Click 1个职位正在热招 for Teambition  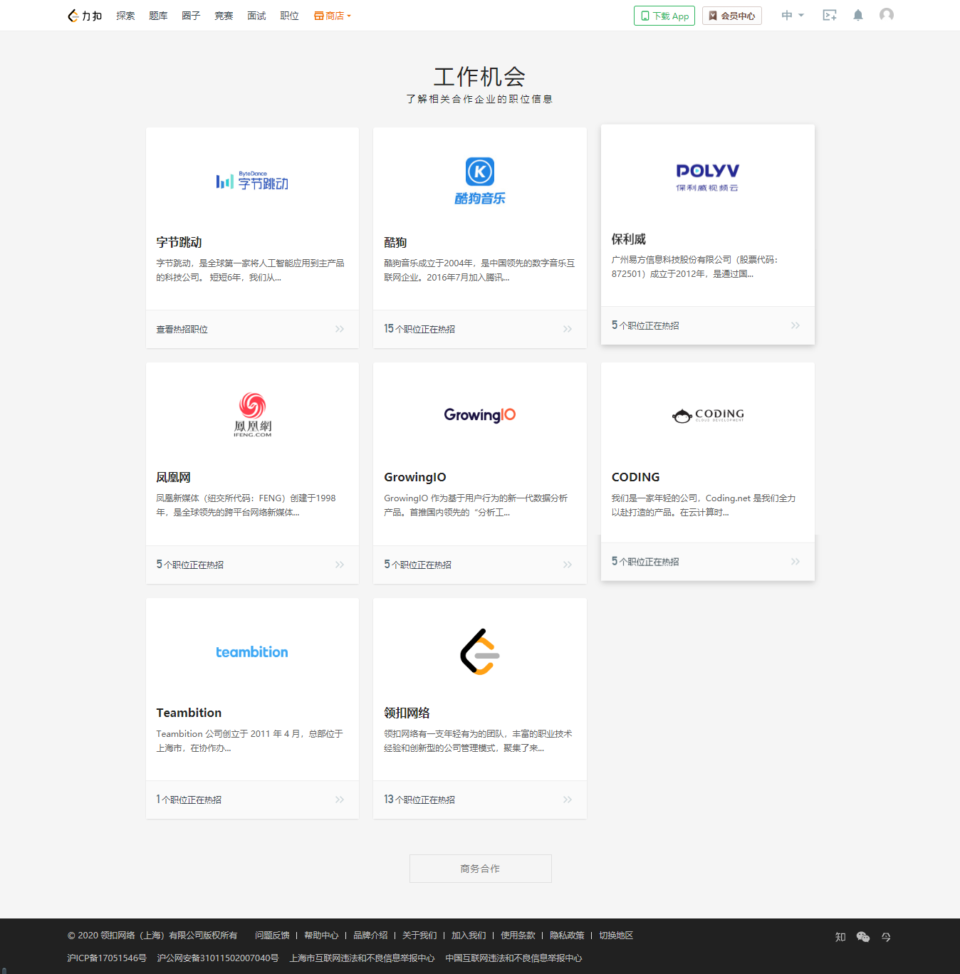pos(189,800)
